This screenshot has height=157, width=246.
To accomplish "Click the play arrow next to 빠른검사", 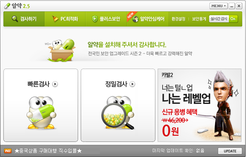I will tap(55, 84).
